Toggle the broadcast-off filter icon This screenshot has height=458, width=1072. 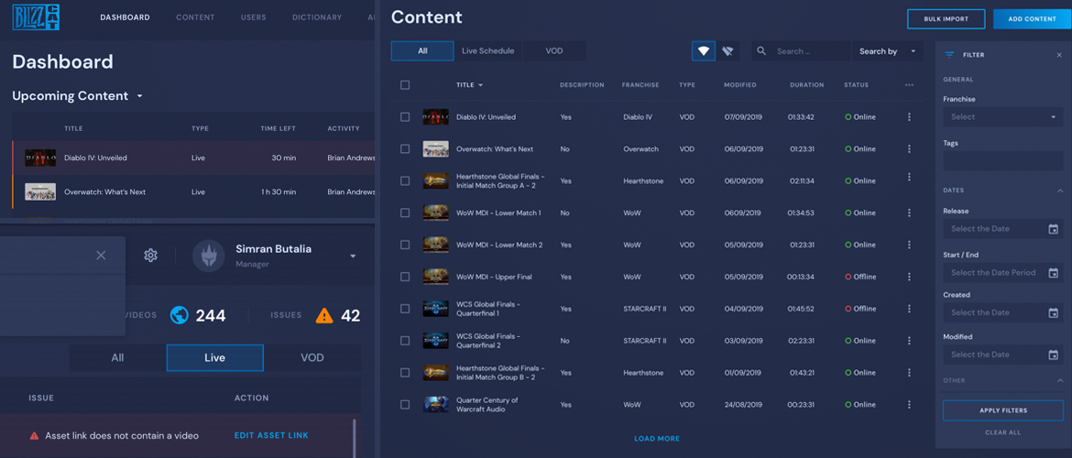(727, 51)
